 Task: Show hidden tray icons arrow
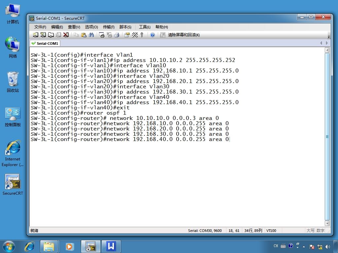coord(304,246)
